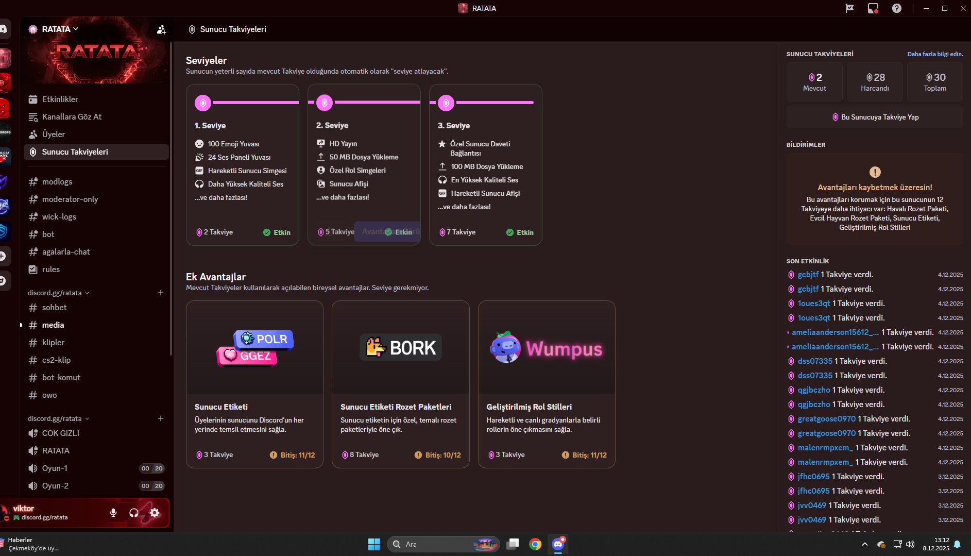
Task: Toggle the headphones deafen button
Action: click(134, 513)
